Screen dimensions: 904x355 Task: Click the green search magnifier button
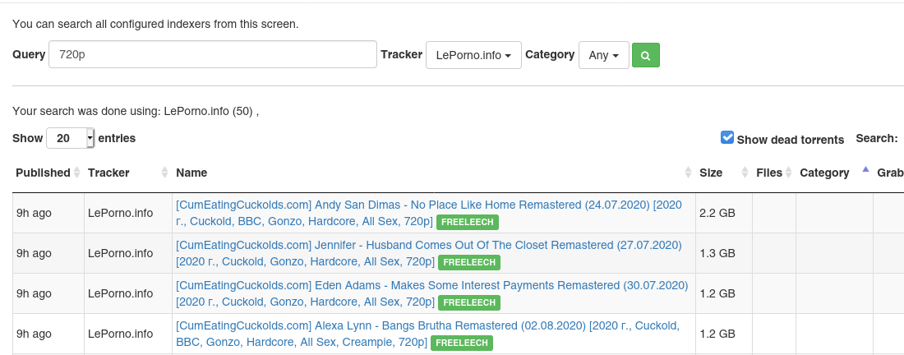tap(646, 55)
